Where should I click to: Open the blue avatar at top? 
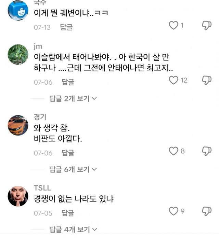[x=18, y=10]
